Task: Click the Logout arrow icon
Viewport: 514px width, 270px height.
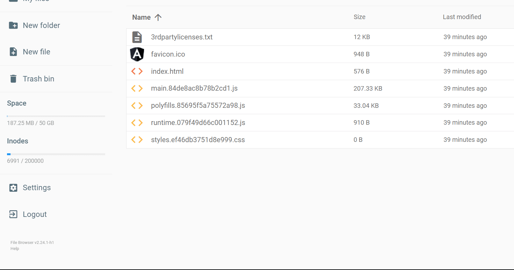Action: [x=13, y=214]
